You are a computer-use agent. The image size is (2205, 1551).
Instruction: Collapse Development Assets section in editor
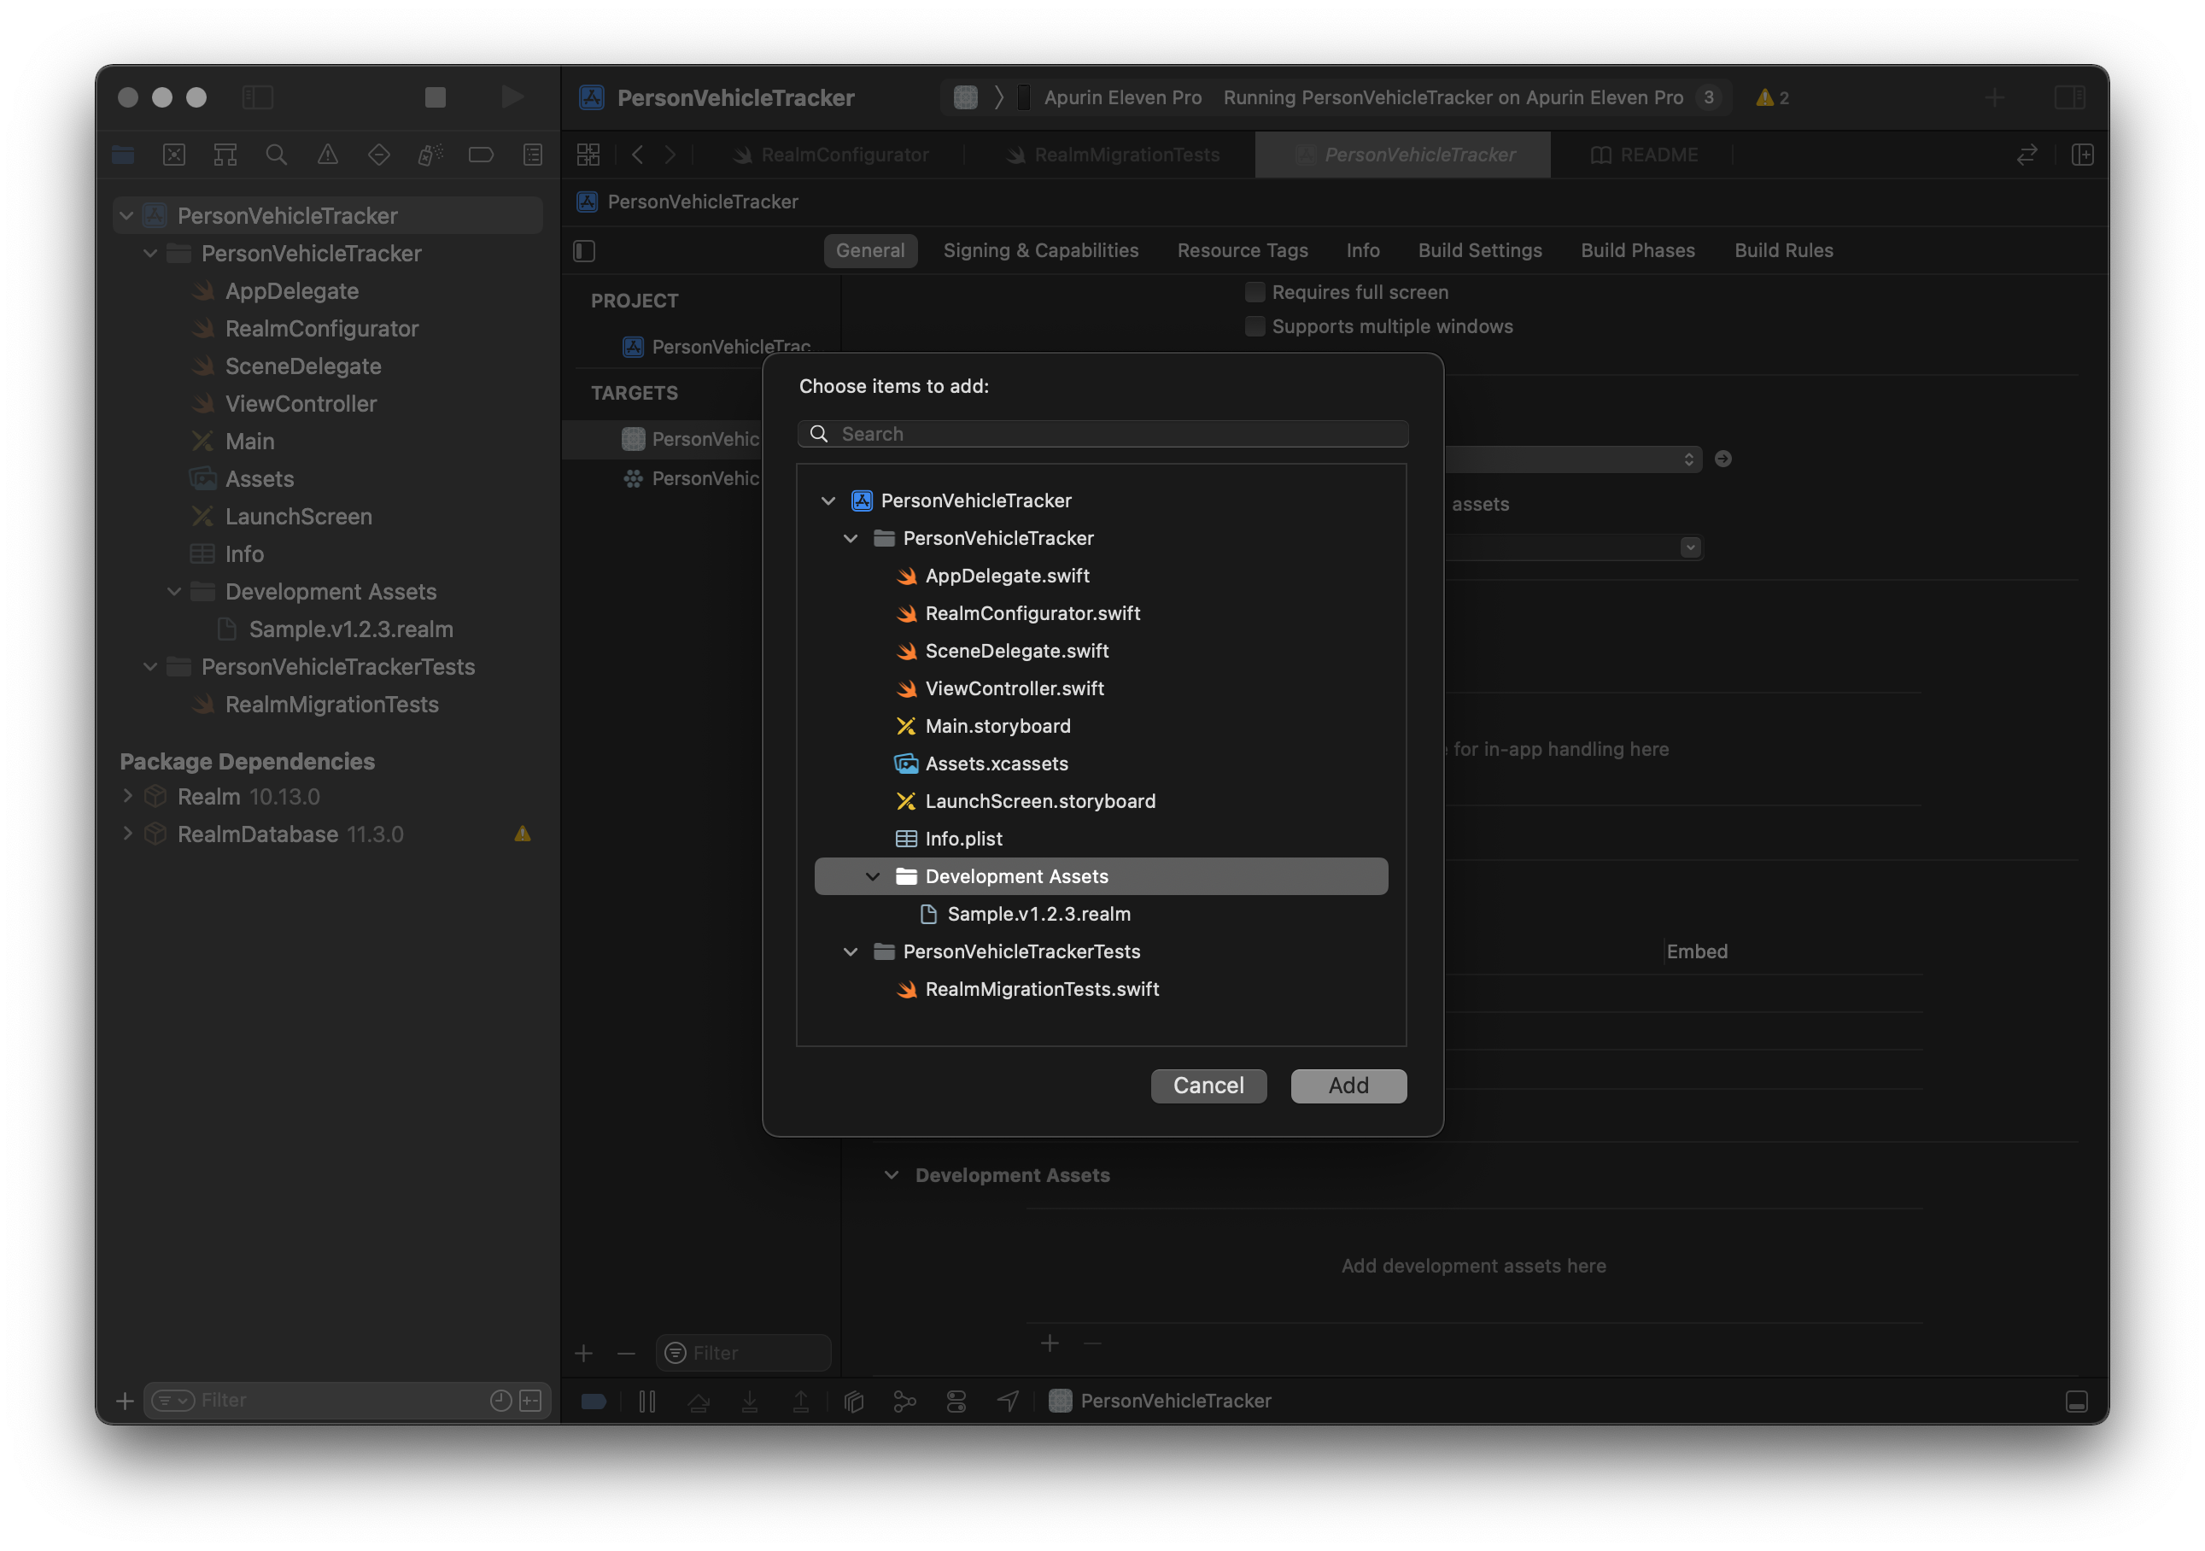(892, 1174)
